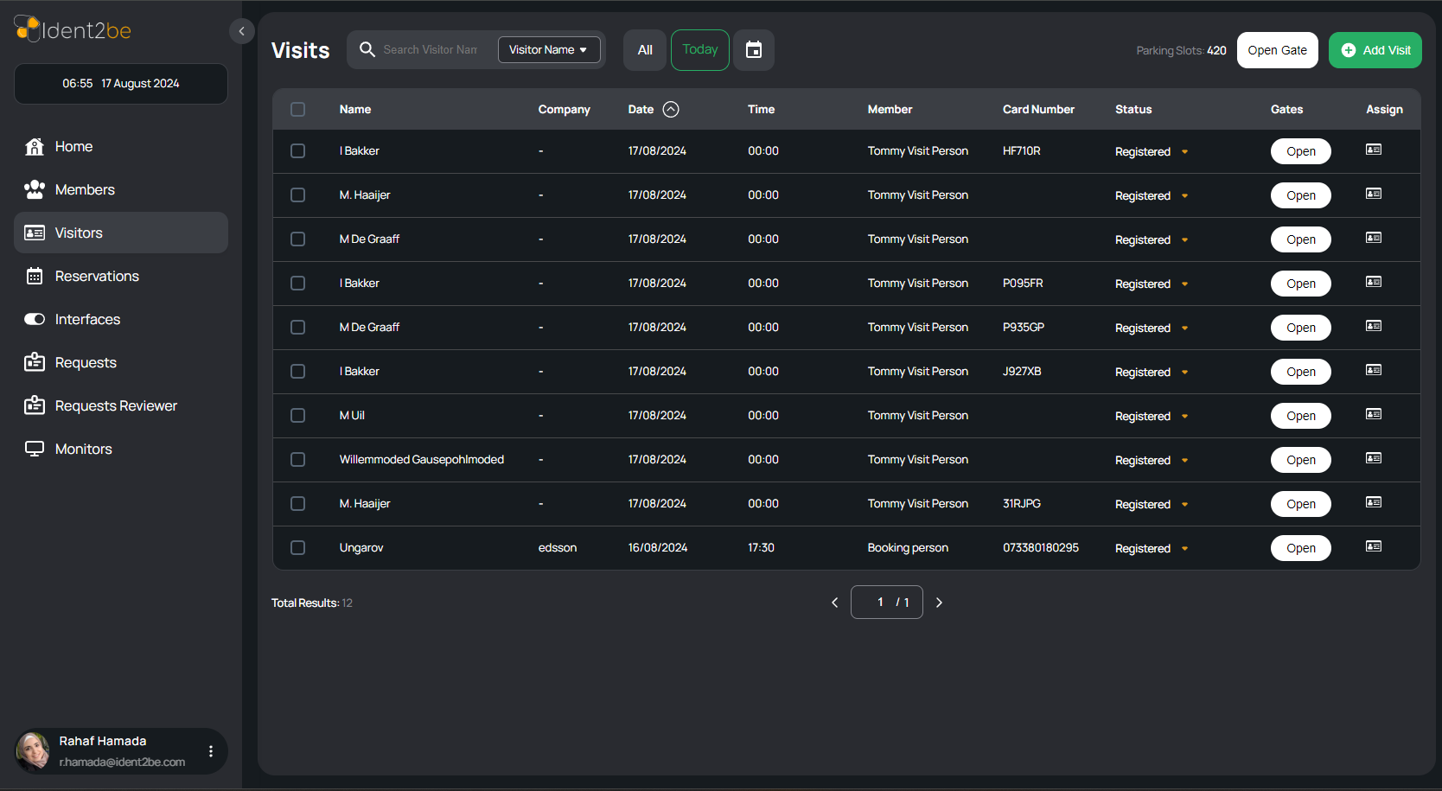Click assign card icon for M Uil

1374,414
